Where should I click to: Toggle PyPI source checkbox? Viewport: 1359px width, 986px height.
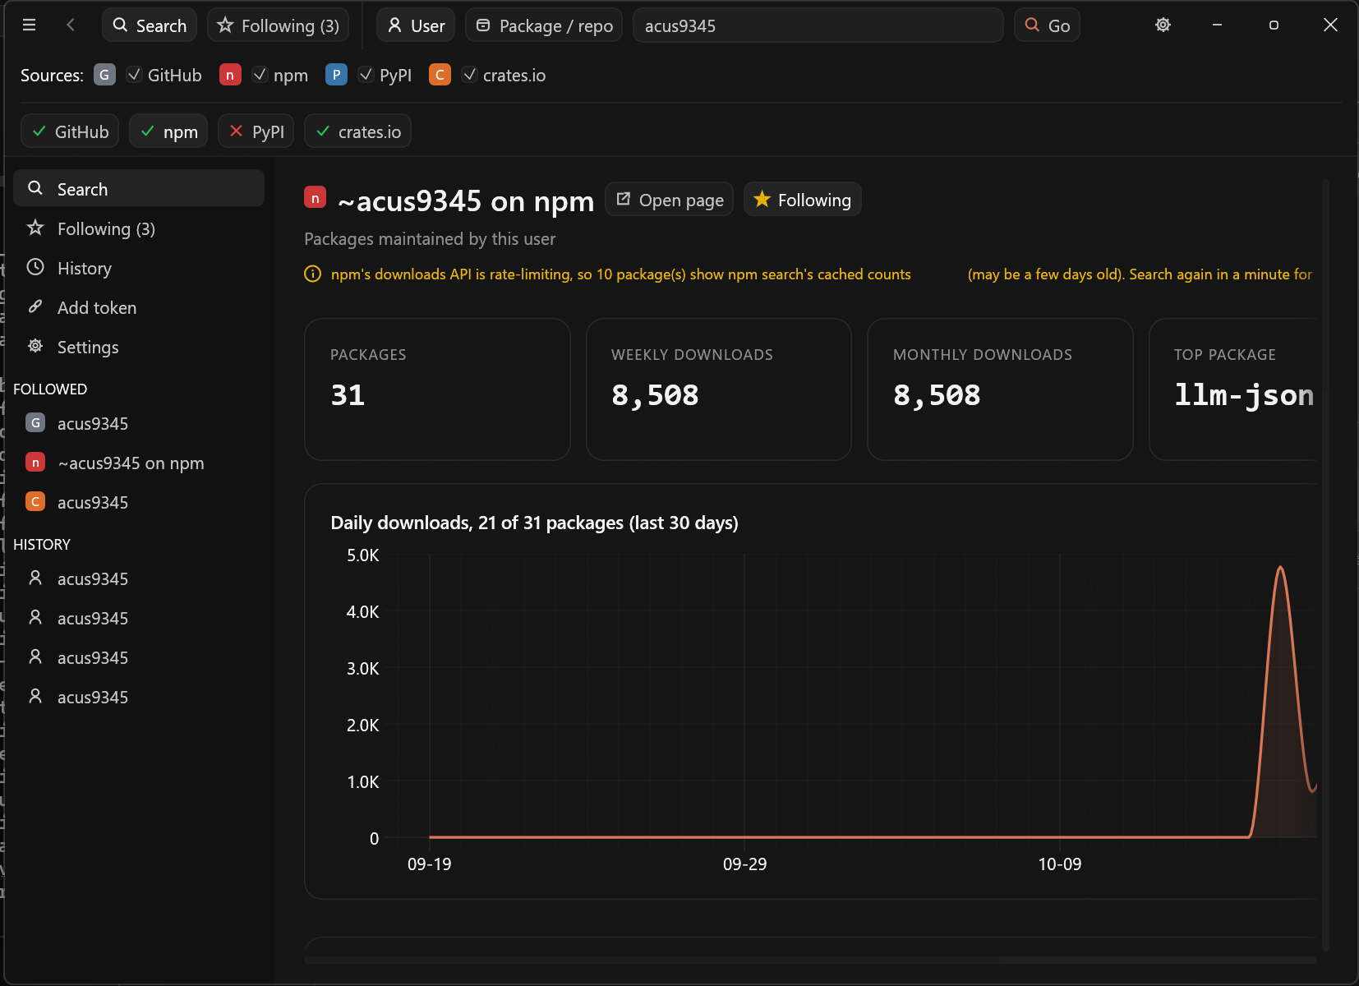[366, 75]
